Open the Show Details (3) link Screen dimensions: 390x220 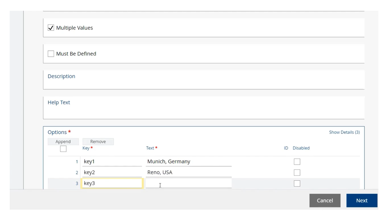[344, 132]
